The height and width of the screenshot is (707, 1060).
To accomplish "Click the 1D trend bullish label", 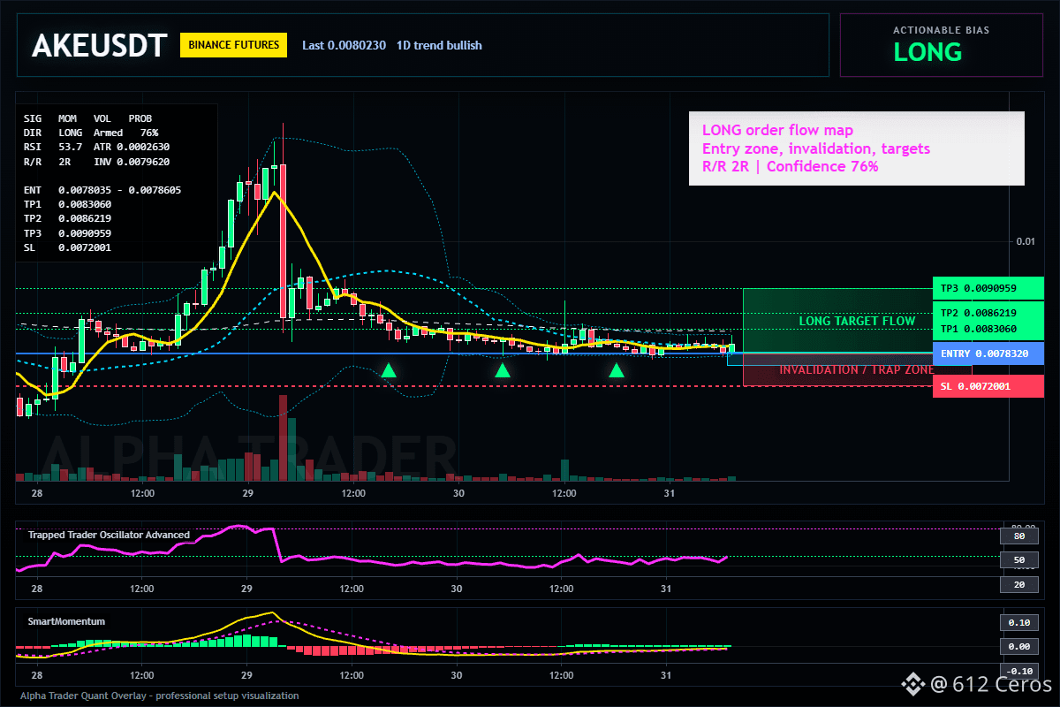I will pos(439,45).
